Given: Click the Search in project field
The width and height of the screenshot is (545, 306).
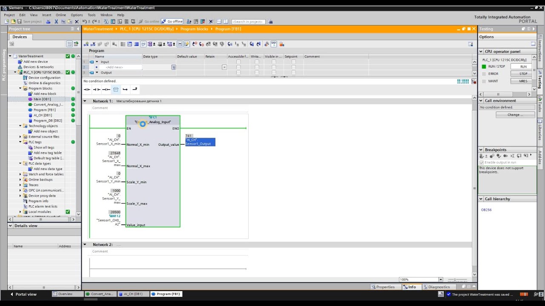Looking at the screenshot, I should pyautogui.click(x=248, y=22).
